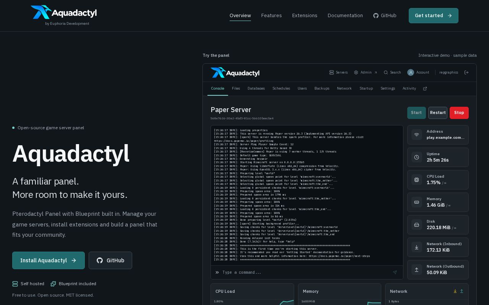This screenshot has width=489, height=305.
Task: Click the Aquadactyl logo inside the demo panel
Action: pos(235,72)
